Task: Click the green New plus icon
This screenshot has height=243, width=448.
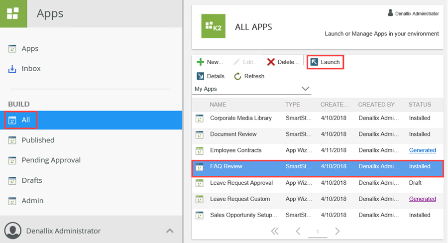Action: (x=200, y=62)
